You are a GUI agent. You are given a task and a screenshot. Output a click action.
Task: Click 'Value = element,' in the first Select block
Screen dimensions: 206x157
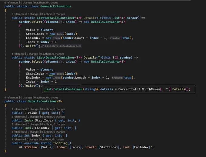(x=40, y=30)
